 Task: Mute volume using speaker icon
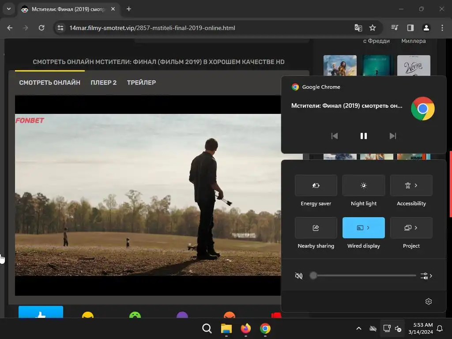coord(299,276)
